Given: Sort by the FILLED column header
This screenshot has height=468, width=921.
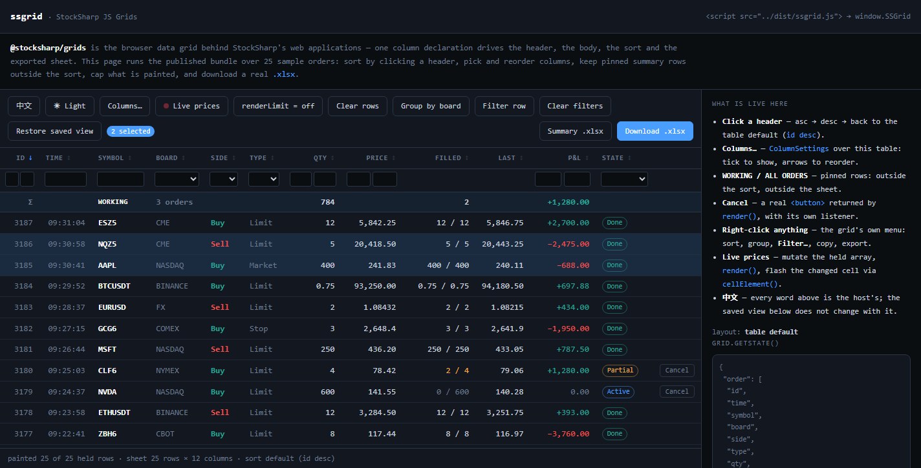Looking at the screenshot, I should coord(452,158).
